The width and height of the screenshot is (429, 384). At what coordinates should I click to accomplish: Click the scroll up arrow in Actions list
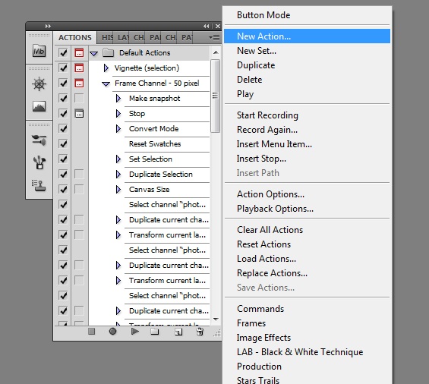click(x=216, y=52)
